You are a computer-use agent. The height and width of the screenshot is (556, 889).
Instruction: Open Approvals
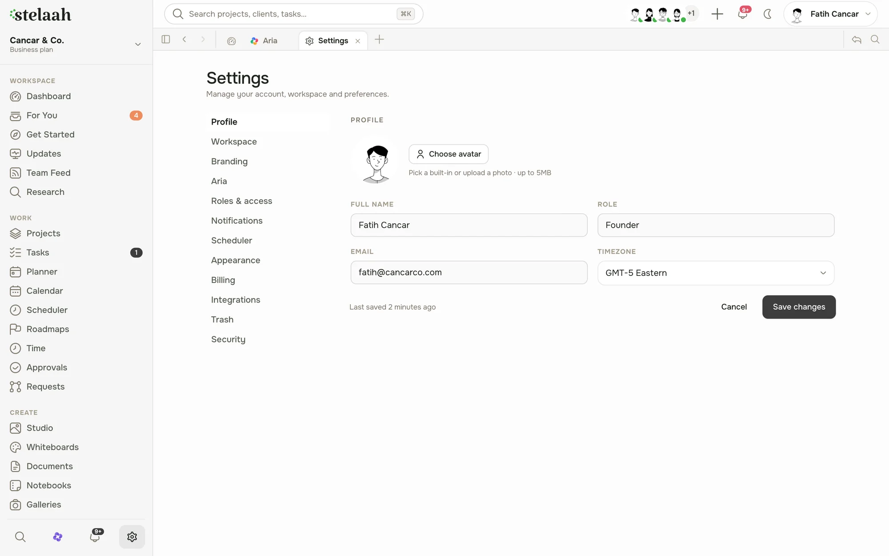coord(76,367)
